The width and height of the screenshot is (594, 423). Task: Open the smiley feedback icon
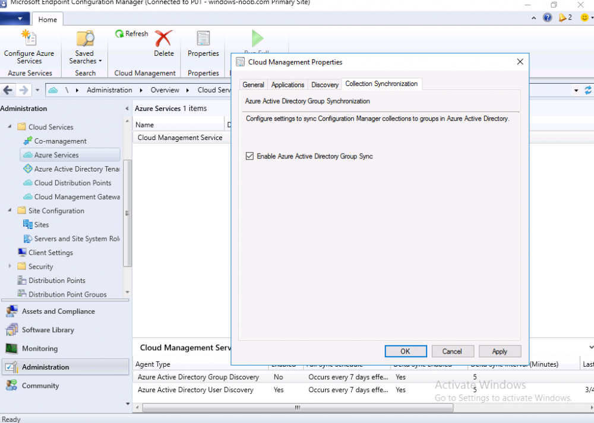[x=584, y=17]
